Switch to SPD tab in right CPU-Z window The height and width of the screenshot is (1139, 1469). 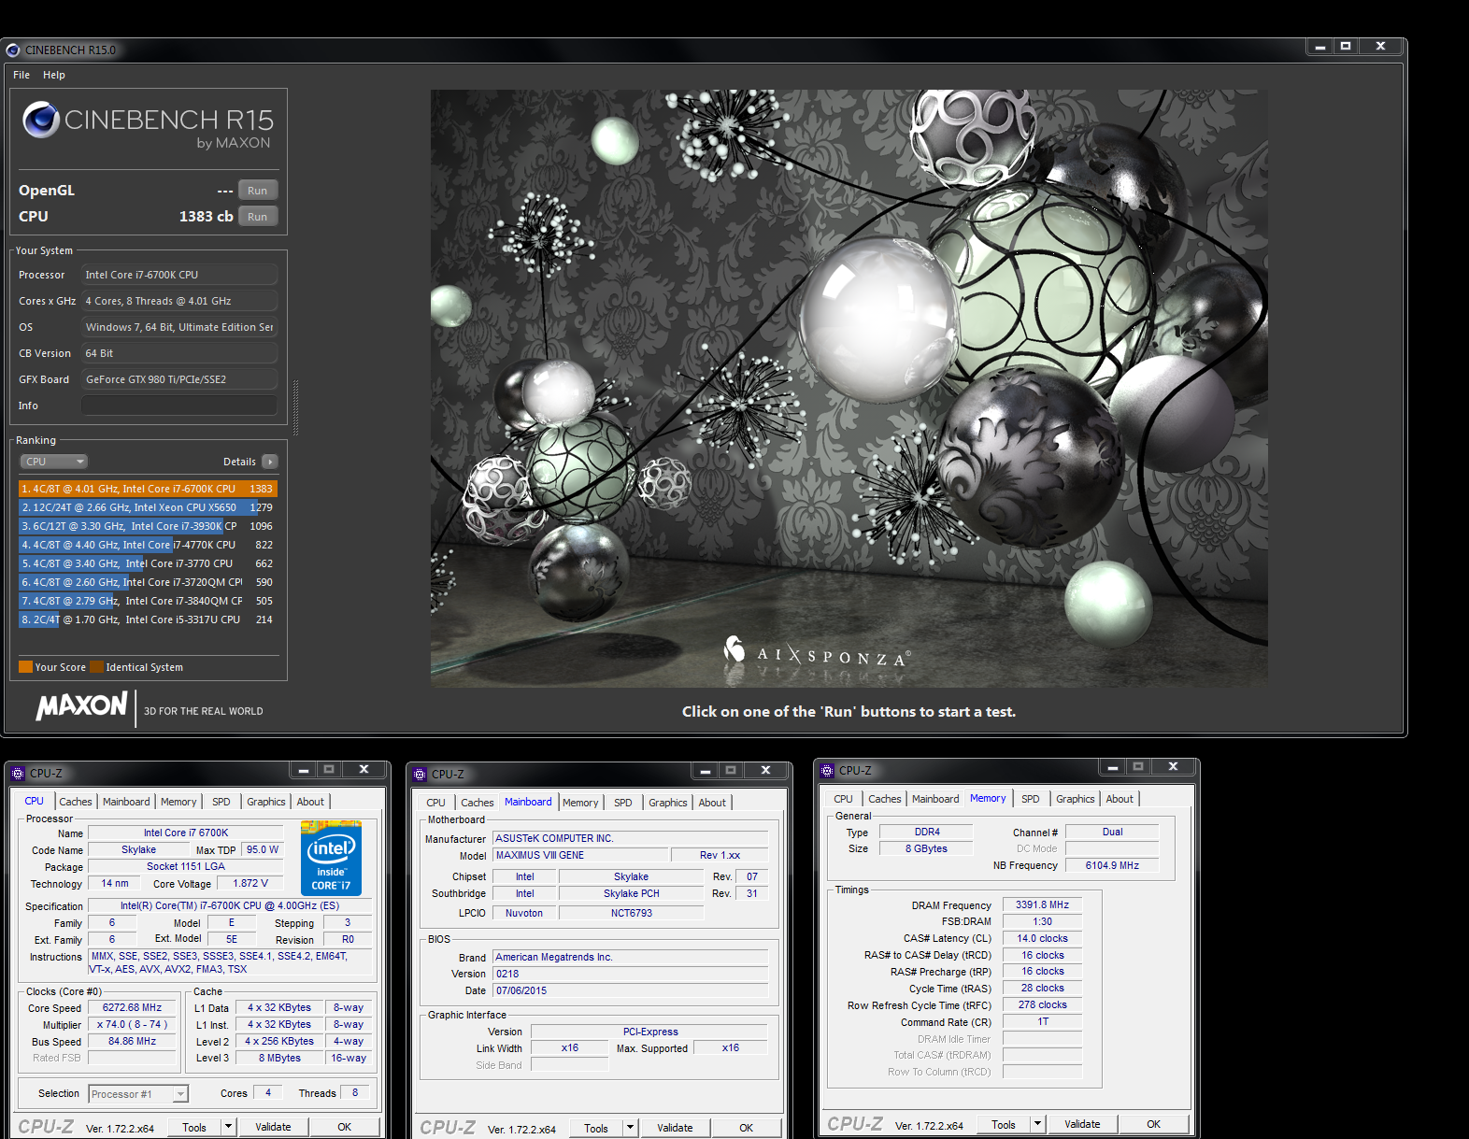point(1031,799)
